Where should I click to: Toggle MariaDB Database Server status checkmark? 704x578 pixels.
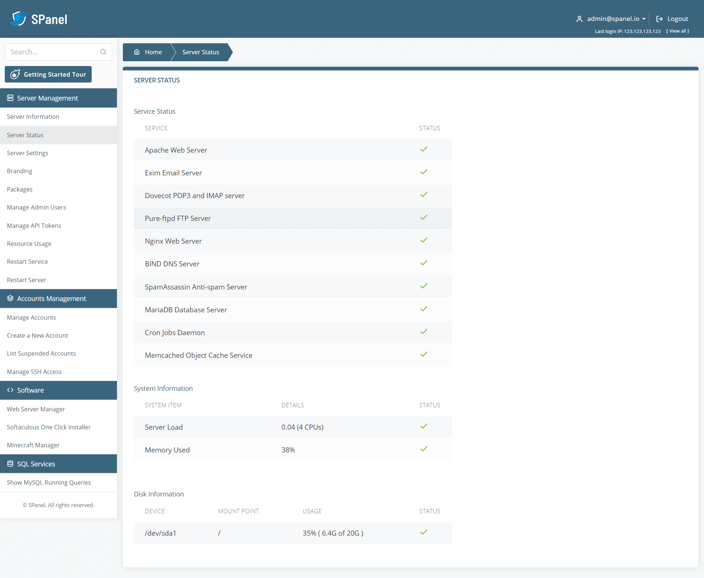[x=424, y=310]
